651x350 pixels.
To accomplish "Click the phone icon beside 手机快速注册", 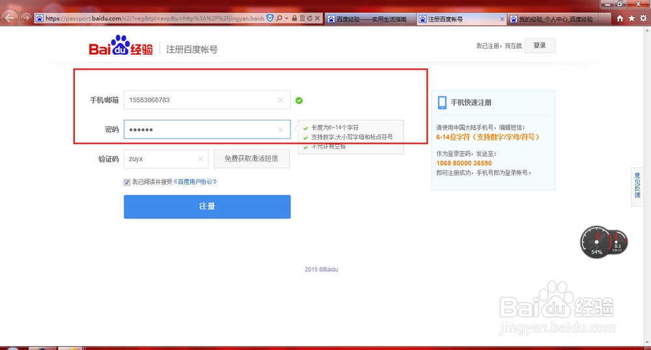I will [x=442, y=102].
